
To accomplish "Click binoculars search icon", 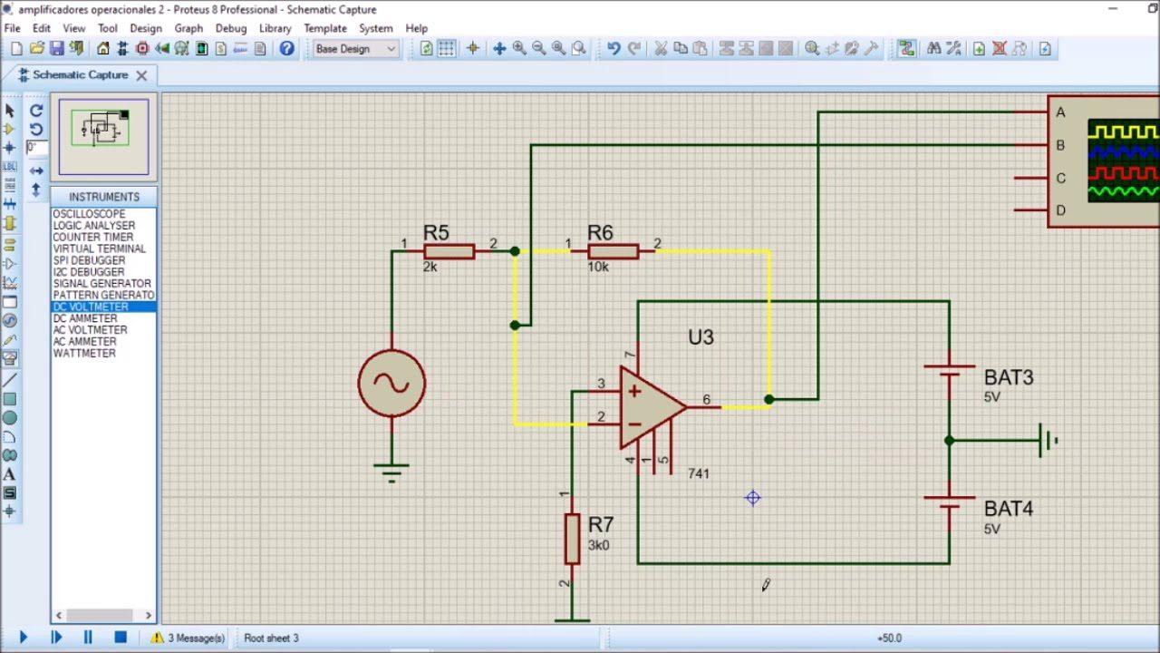I will [933, 49].
